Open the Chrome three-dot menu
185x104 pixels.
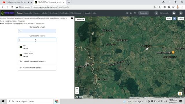pos(182,7)
